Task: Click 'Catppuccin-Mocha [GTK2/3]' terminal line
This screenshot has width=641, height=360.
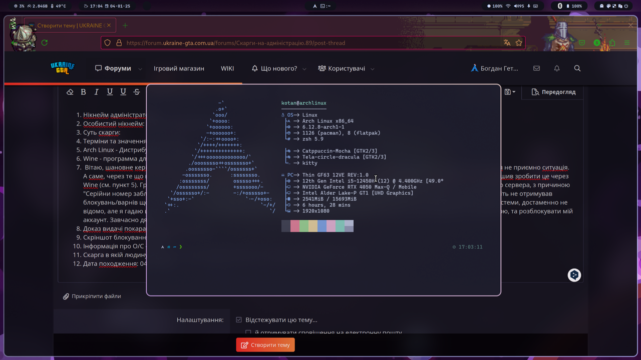Action: click(340, 151)
